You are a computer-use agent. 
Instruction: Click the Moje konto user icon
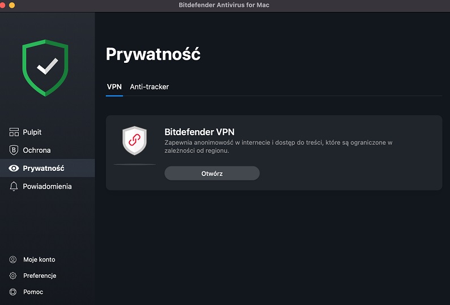[13, 259]
